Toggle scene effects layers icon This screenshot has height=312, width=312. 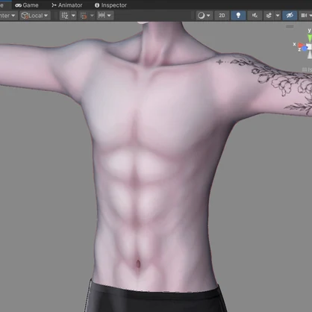[x=269, y=16]
